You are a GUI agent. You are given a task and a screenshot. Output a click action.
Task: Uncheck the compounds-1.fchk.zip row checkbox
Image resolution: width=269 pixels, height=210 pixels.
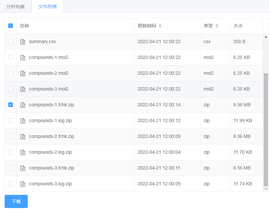(11, 105)
